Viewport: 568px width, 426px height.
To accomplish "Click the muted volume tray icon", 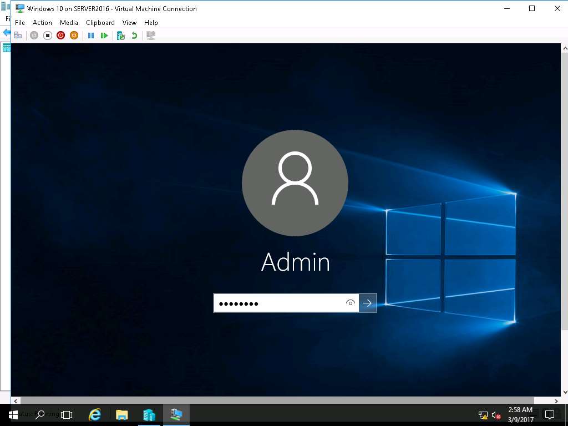I will pyautogui.click(x=496, y=415).
